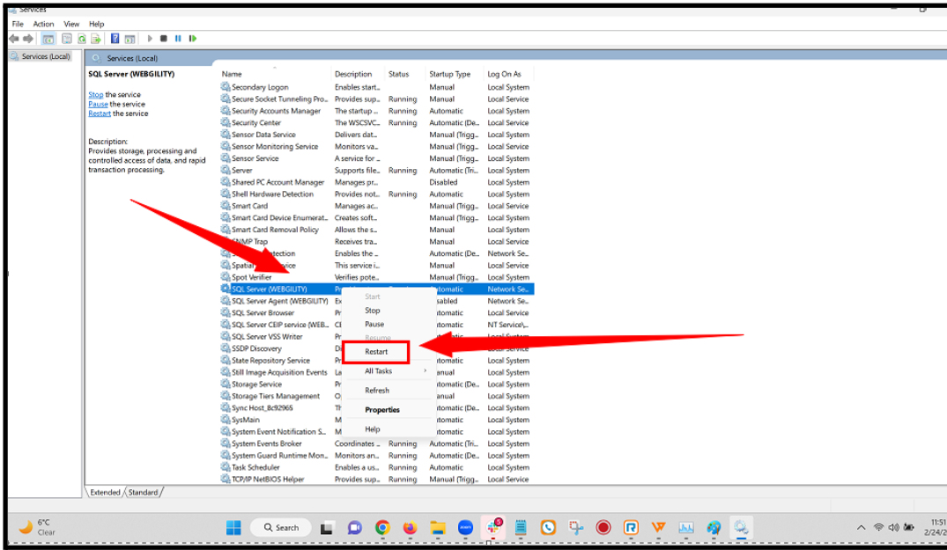
Task: Toggle the Show/Hide Action Pane toolbar icon
Action: click(x=129, y=39)
